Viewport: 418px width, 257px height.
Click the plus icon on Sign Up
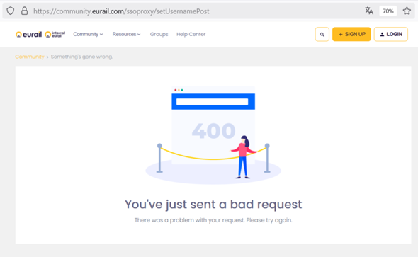pos(341,35)
